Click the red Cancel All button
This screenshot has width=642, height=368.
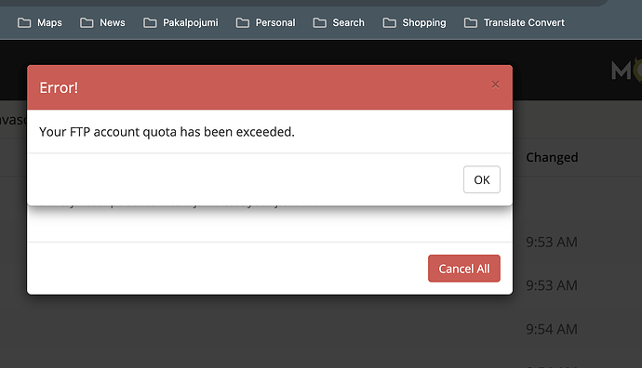tap(464, 269)
